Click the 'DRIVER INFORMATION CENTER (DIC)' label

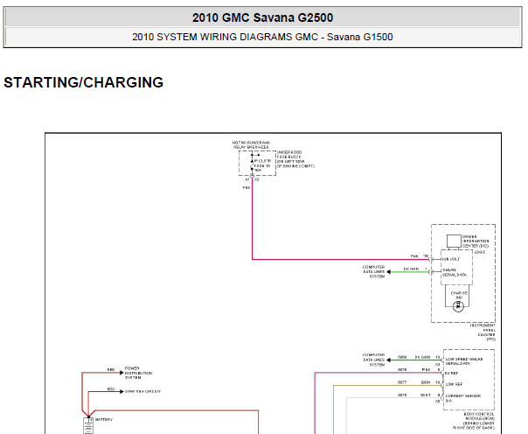coord(476,241)
